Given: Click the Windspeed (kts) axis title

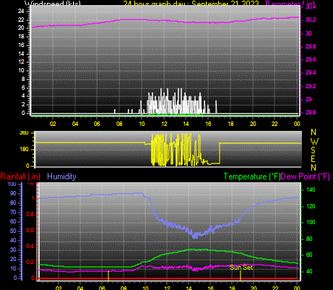Looking at the screenshot, I should (x=53, y=3).
